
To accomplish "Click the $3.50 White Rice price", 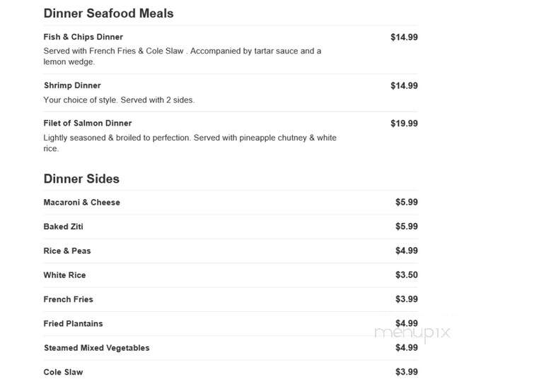I will 407,275.
